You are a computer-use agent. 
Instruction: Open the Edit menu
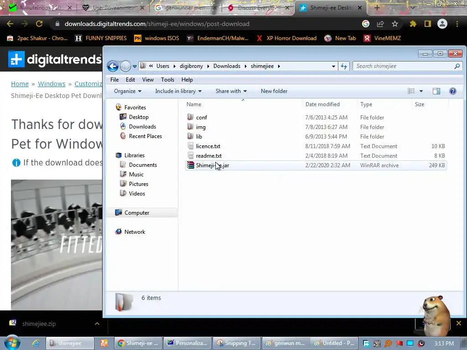(130, 79)
